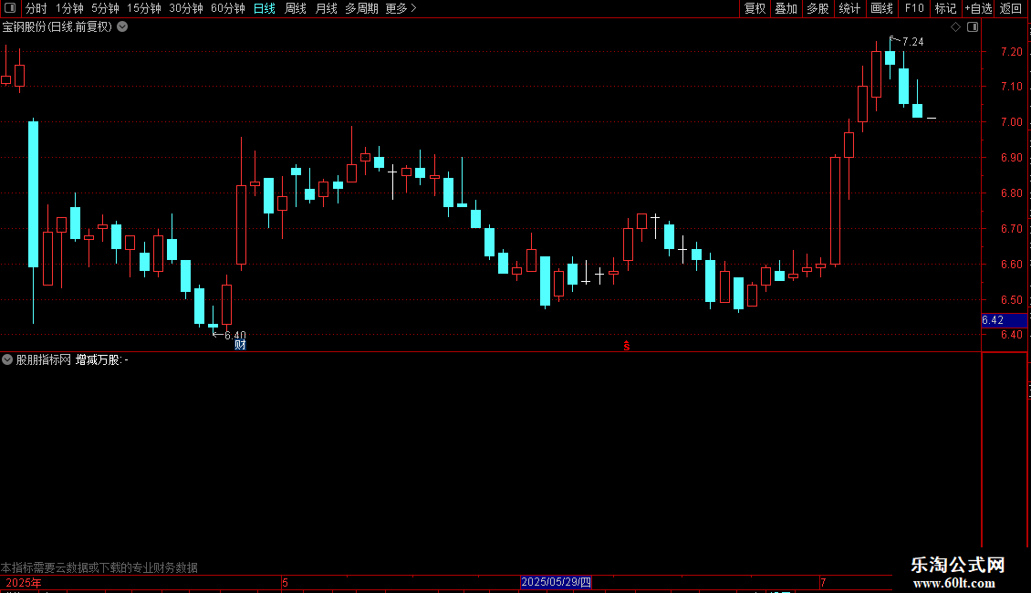
Task: Click the 标记 mark button
Action: (945, 8)
